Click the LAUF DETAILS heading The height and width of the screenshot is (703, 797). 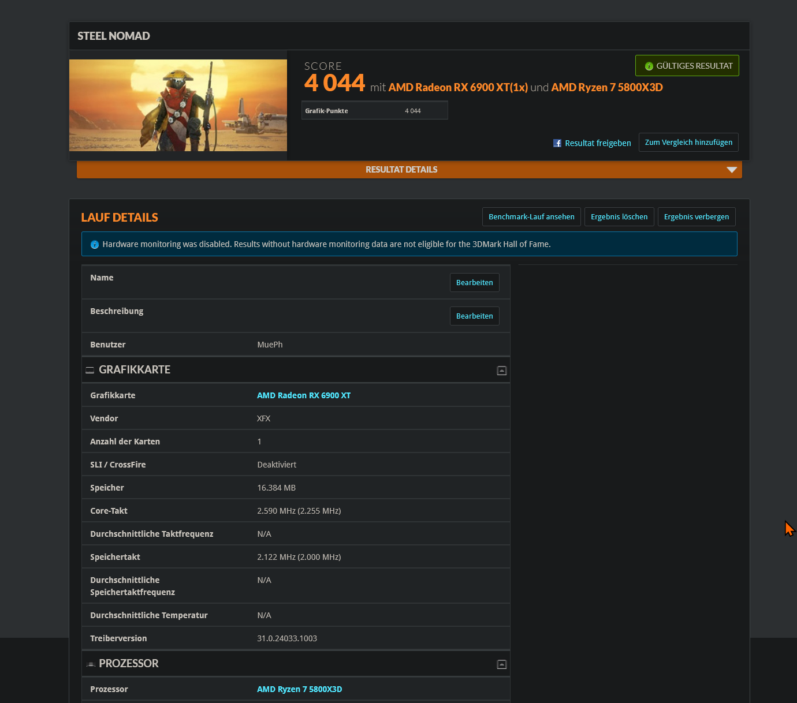click(120, 218)
